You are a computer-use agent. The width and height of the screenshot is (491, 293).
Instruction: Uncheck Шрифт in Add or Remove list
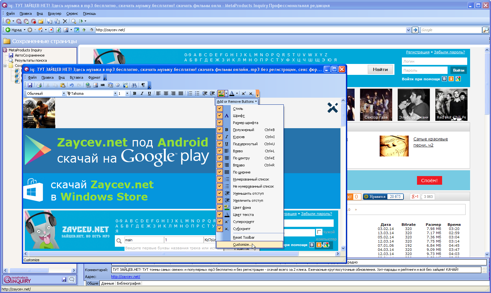tap(220, 116)
